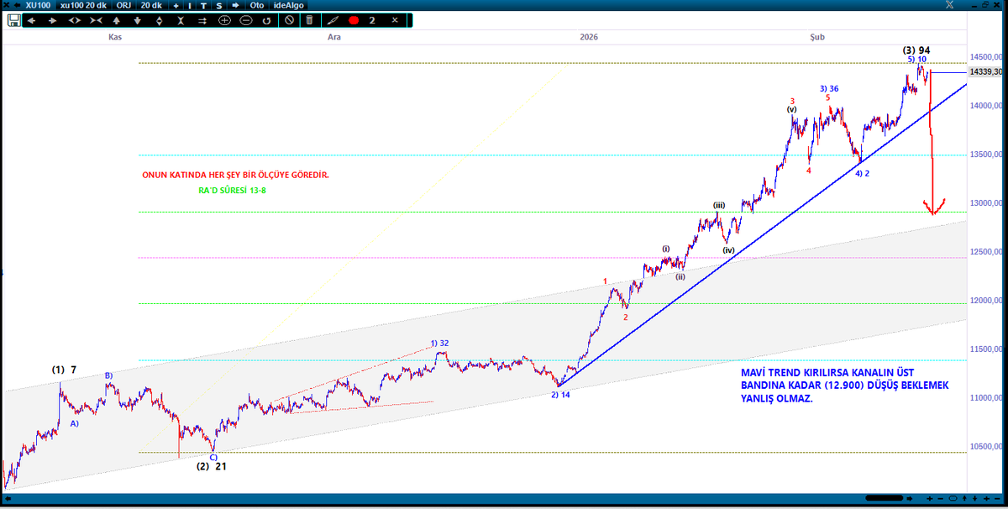
Task: Click the '(1) 7' wave label
Action: [x=64, y=370]
